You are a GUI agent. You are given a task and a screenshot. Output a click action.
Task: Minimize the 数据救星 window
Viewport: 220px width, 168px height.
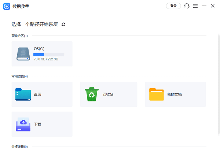pyautogui.click(x=204, y=6)
